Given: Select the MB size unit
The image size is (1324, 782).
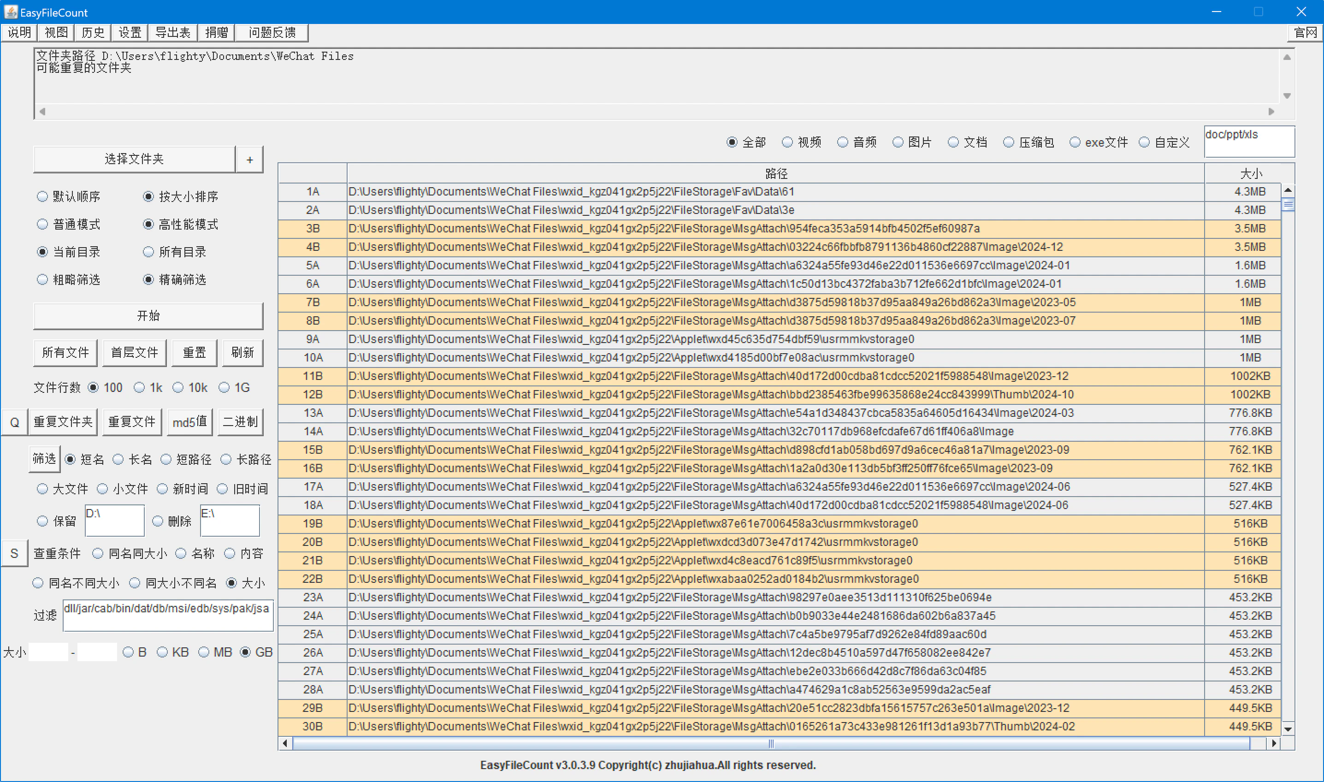Looking at the screenshot, I should tap(215, 652).
